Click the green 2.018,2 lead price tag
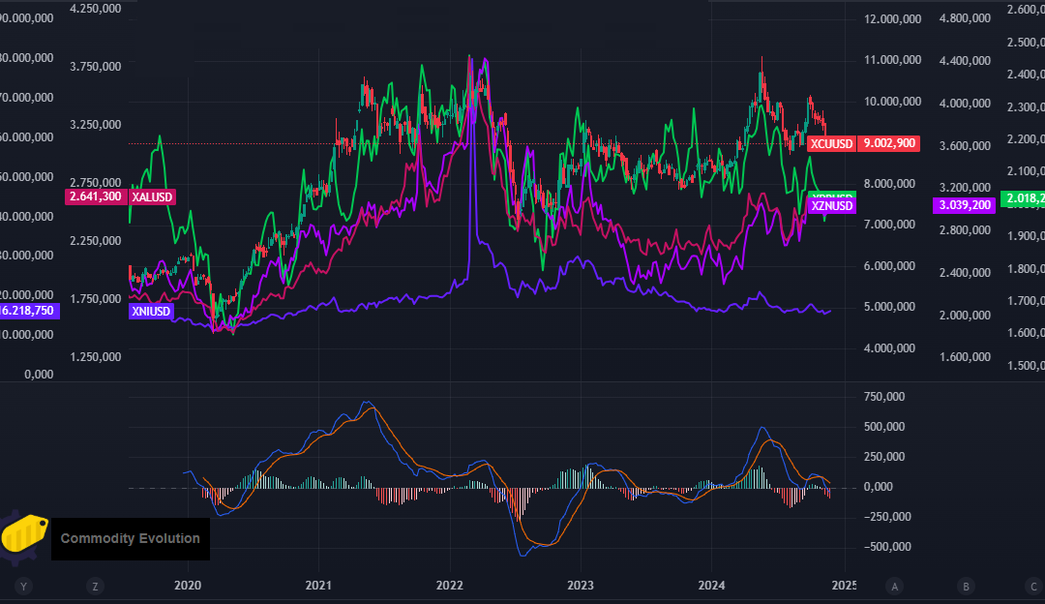1045x604 pixels. coord(1023,198)
